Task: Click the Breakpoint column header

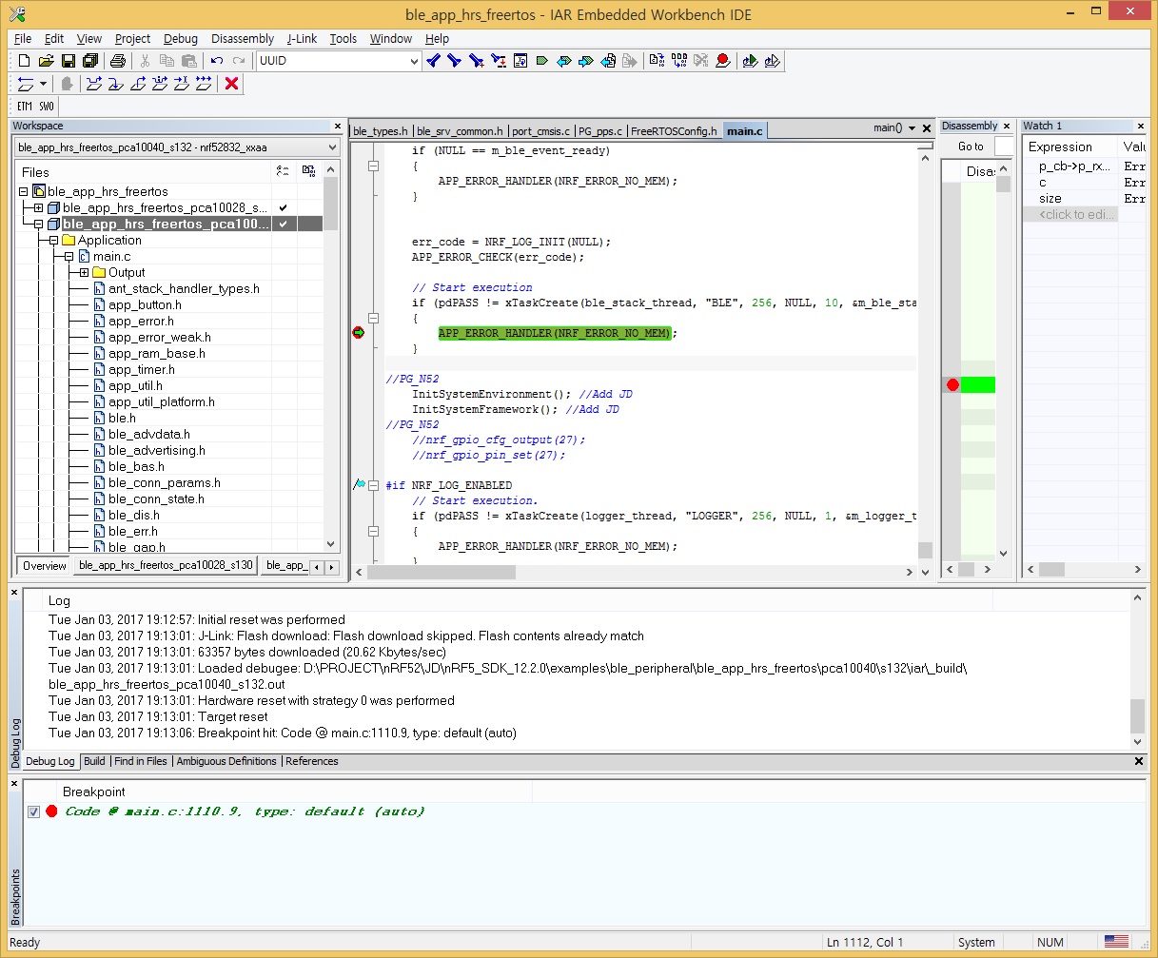Action: click(x=94, y=792)
